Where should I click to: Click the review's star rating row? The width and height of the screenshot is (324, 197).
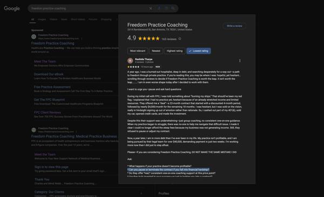click(x=133, y=67)
